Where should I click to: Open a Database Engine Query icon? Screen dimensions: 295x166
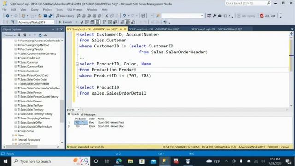click(x=79, y=16)
